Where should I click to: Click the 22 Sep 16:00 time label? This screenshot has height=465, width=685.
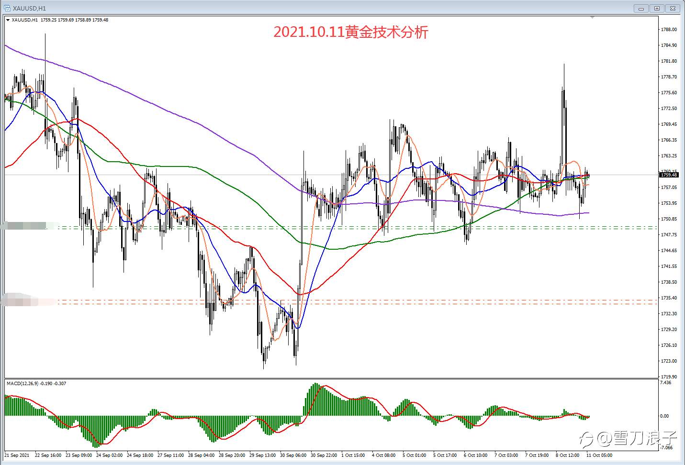(48, 455)
